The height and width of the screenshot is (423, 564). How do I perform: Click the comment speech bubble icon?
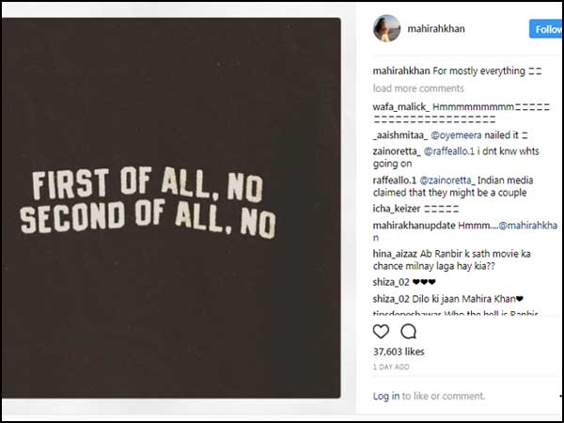[409, 331]
